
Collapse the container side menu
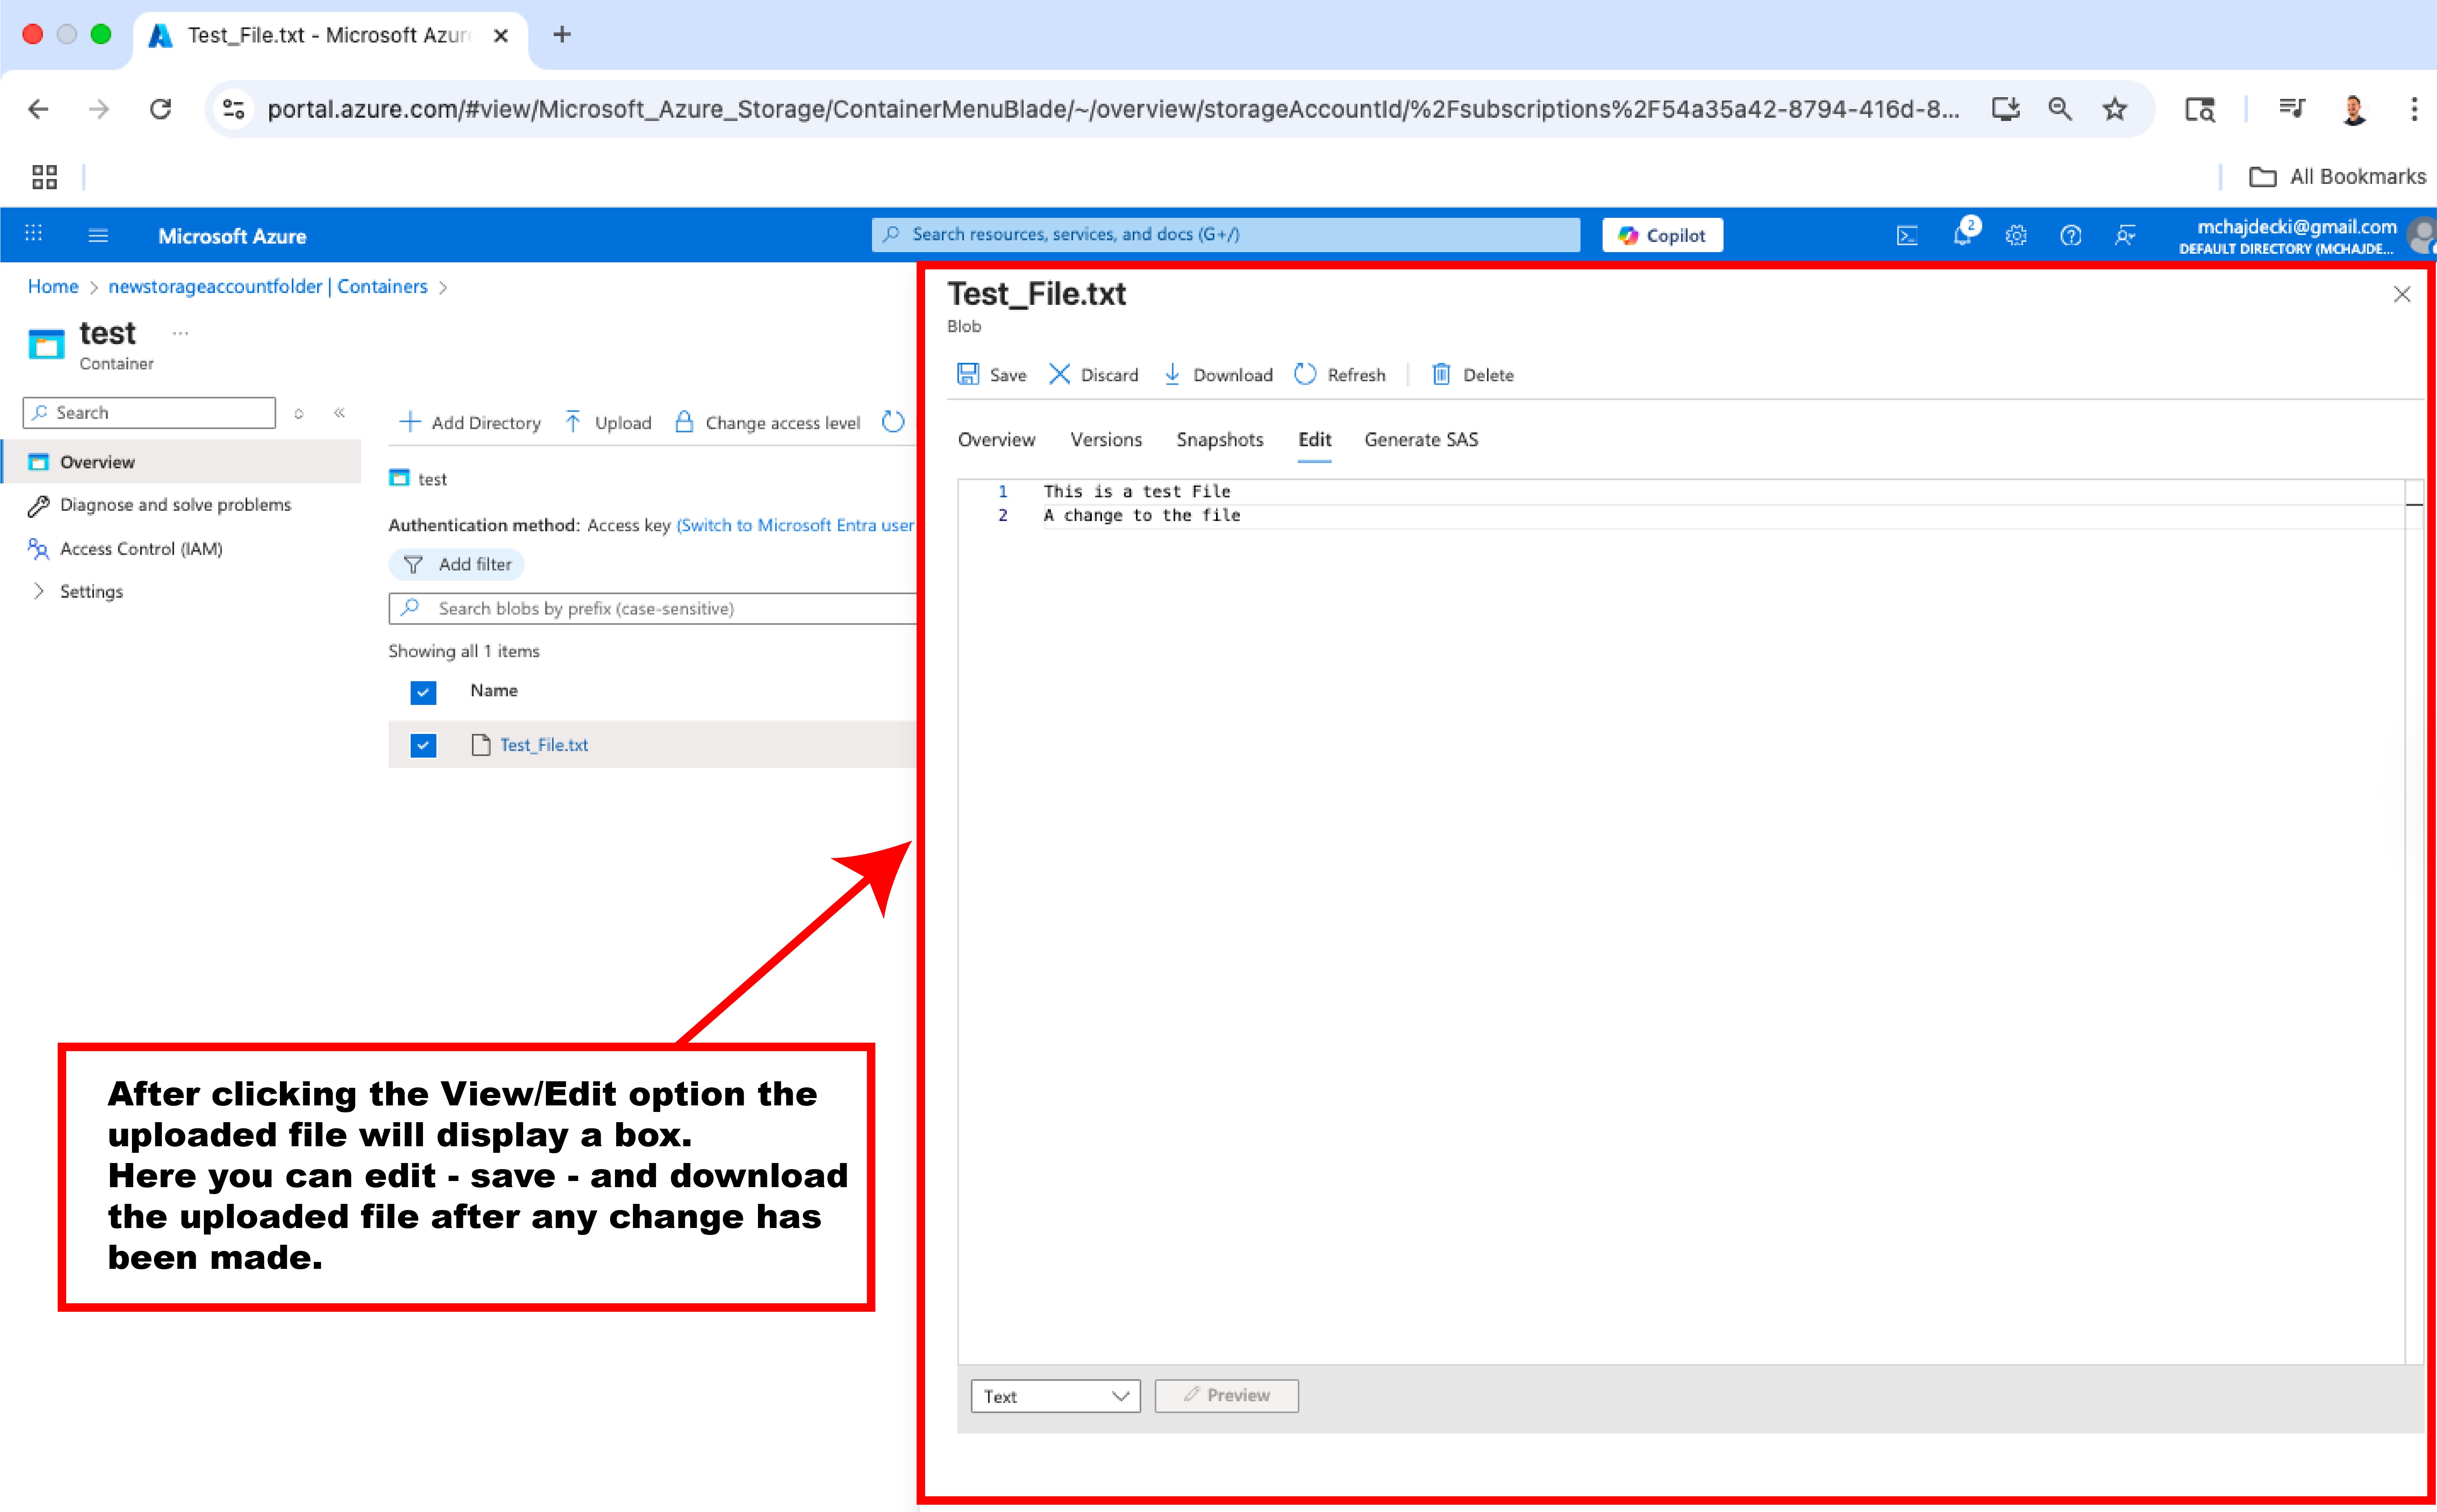click(x=340, y=412)
